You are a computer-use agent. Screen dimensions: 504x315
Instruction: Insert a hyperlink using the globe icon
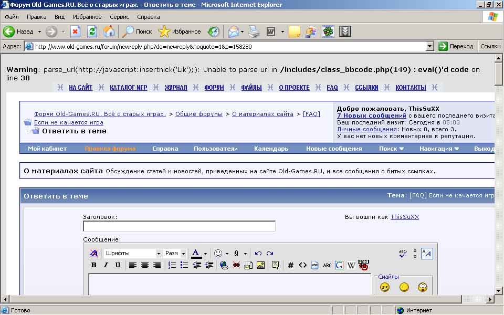click(224, 265)
